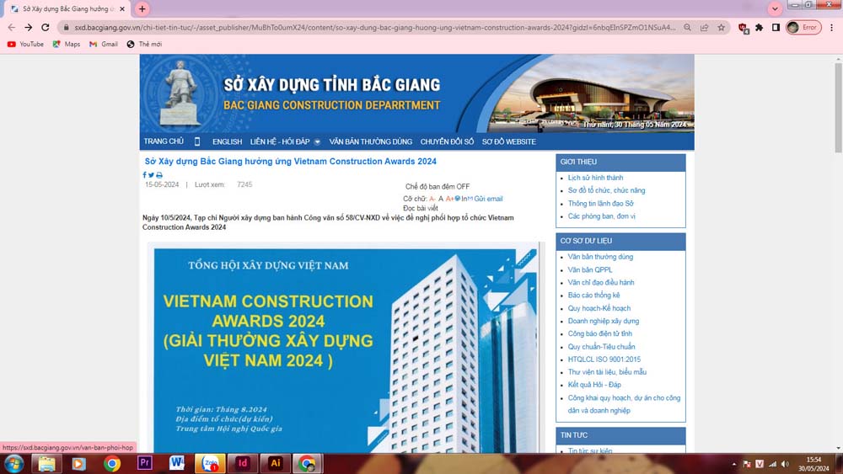Open Sơ đồ tổ chức, chức năng link

pyautogui.click(x=606, y=190)
